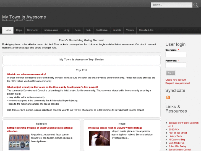
Task: Open the Whooping cranes Quivira story link
Action: click(115, 128)
